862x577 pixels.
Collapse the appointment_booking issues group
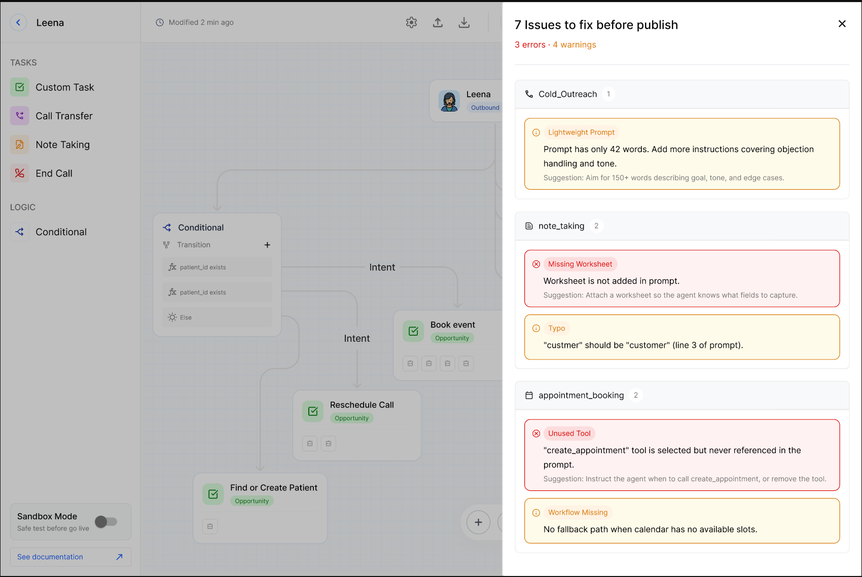682,395
